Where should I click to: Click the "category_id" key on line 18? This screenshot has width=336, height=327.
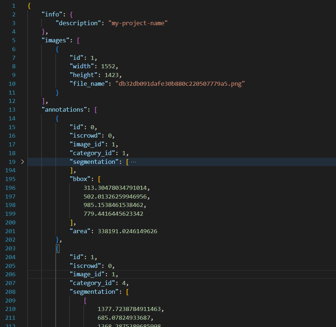[92, 153]
